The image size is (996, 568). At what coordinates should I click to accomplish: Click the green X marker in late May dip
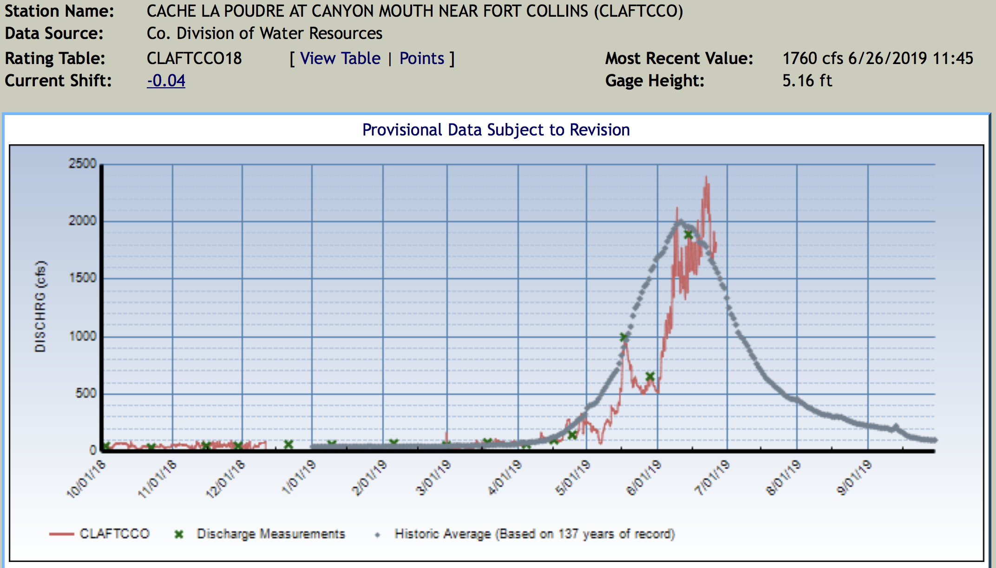coord(650,376)
